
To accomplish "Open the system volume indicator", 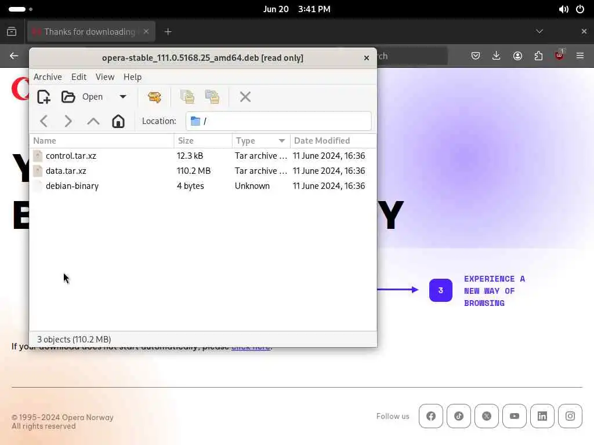I will [563, 9].
